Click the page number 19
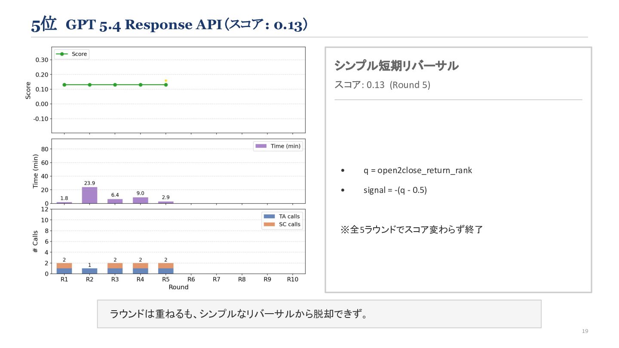 [x=585, y=331]
